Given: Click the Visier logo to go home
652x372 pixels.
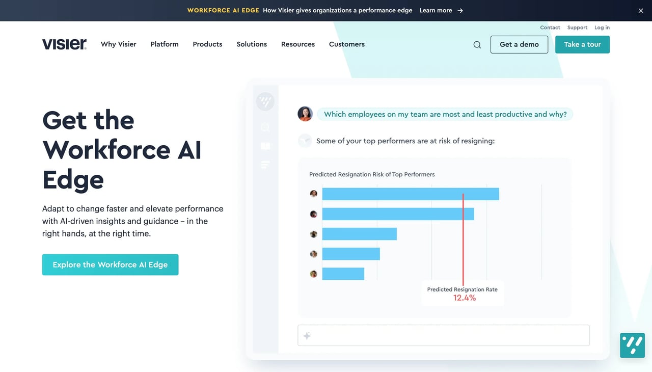Looking at the screenshot, I should (x=65, y=44).
